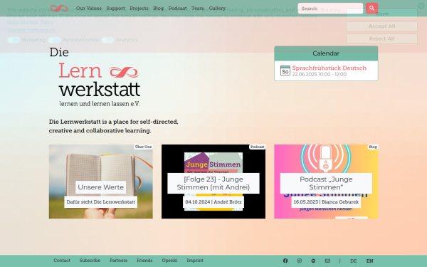The image size is (427, 267).
Task: Click the Accept All cookies button
Action: (x=381, y=26)
